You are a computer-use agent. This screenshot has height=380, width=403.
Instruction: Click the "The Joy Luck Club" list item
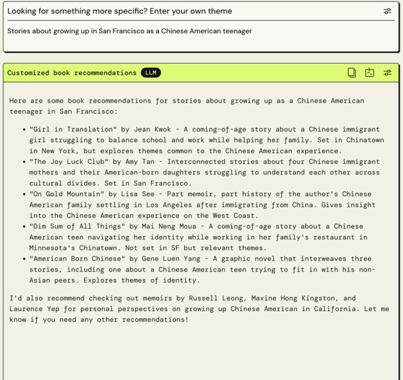(205, 172)
